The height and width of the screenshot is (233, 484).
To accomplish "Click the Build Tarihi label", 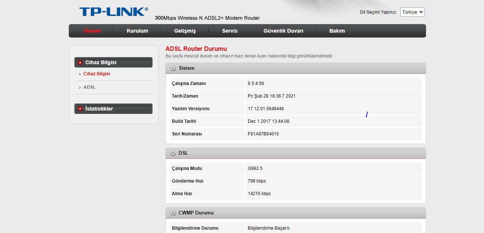I will pos(184,121).
